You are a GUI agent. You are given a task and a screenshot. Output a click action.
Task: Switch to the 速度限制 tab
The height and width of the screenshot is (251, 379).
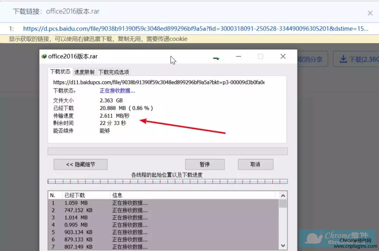pos(84,72)
